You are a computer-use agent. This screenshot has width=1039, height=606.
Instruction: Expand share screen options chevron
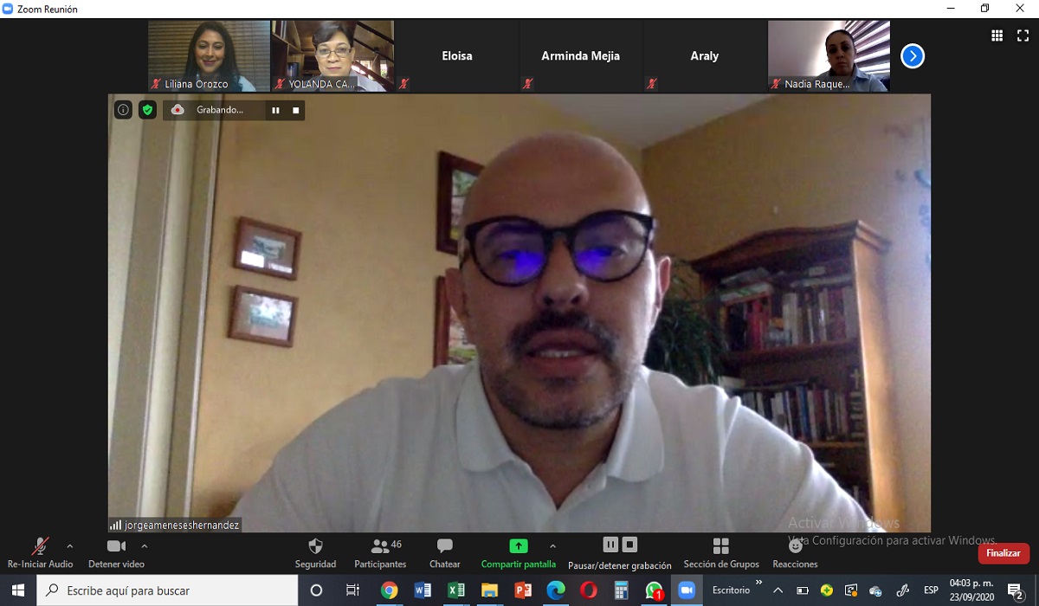tap(552, 546)
